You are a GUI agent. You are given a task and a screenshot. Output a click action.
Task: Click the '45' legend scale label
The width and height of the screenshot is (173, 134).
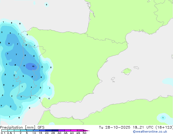tap(78, 133)
